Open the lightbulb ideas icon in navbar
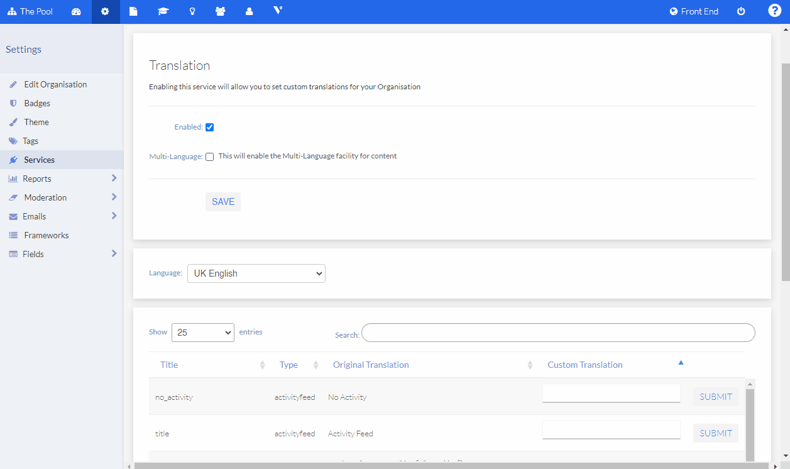 (192, 12)
